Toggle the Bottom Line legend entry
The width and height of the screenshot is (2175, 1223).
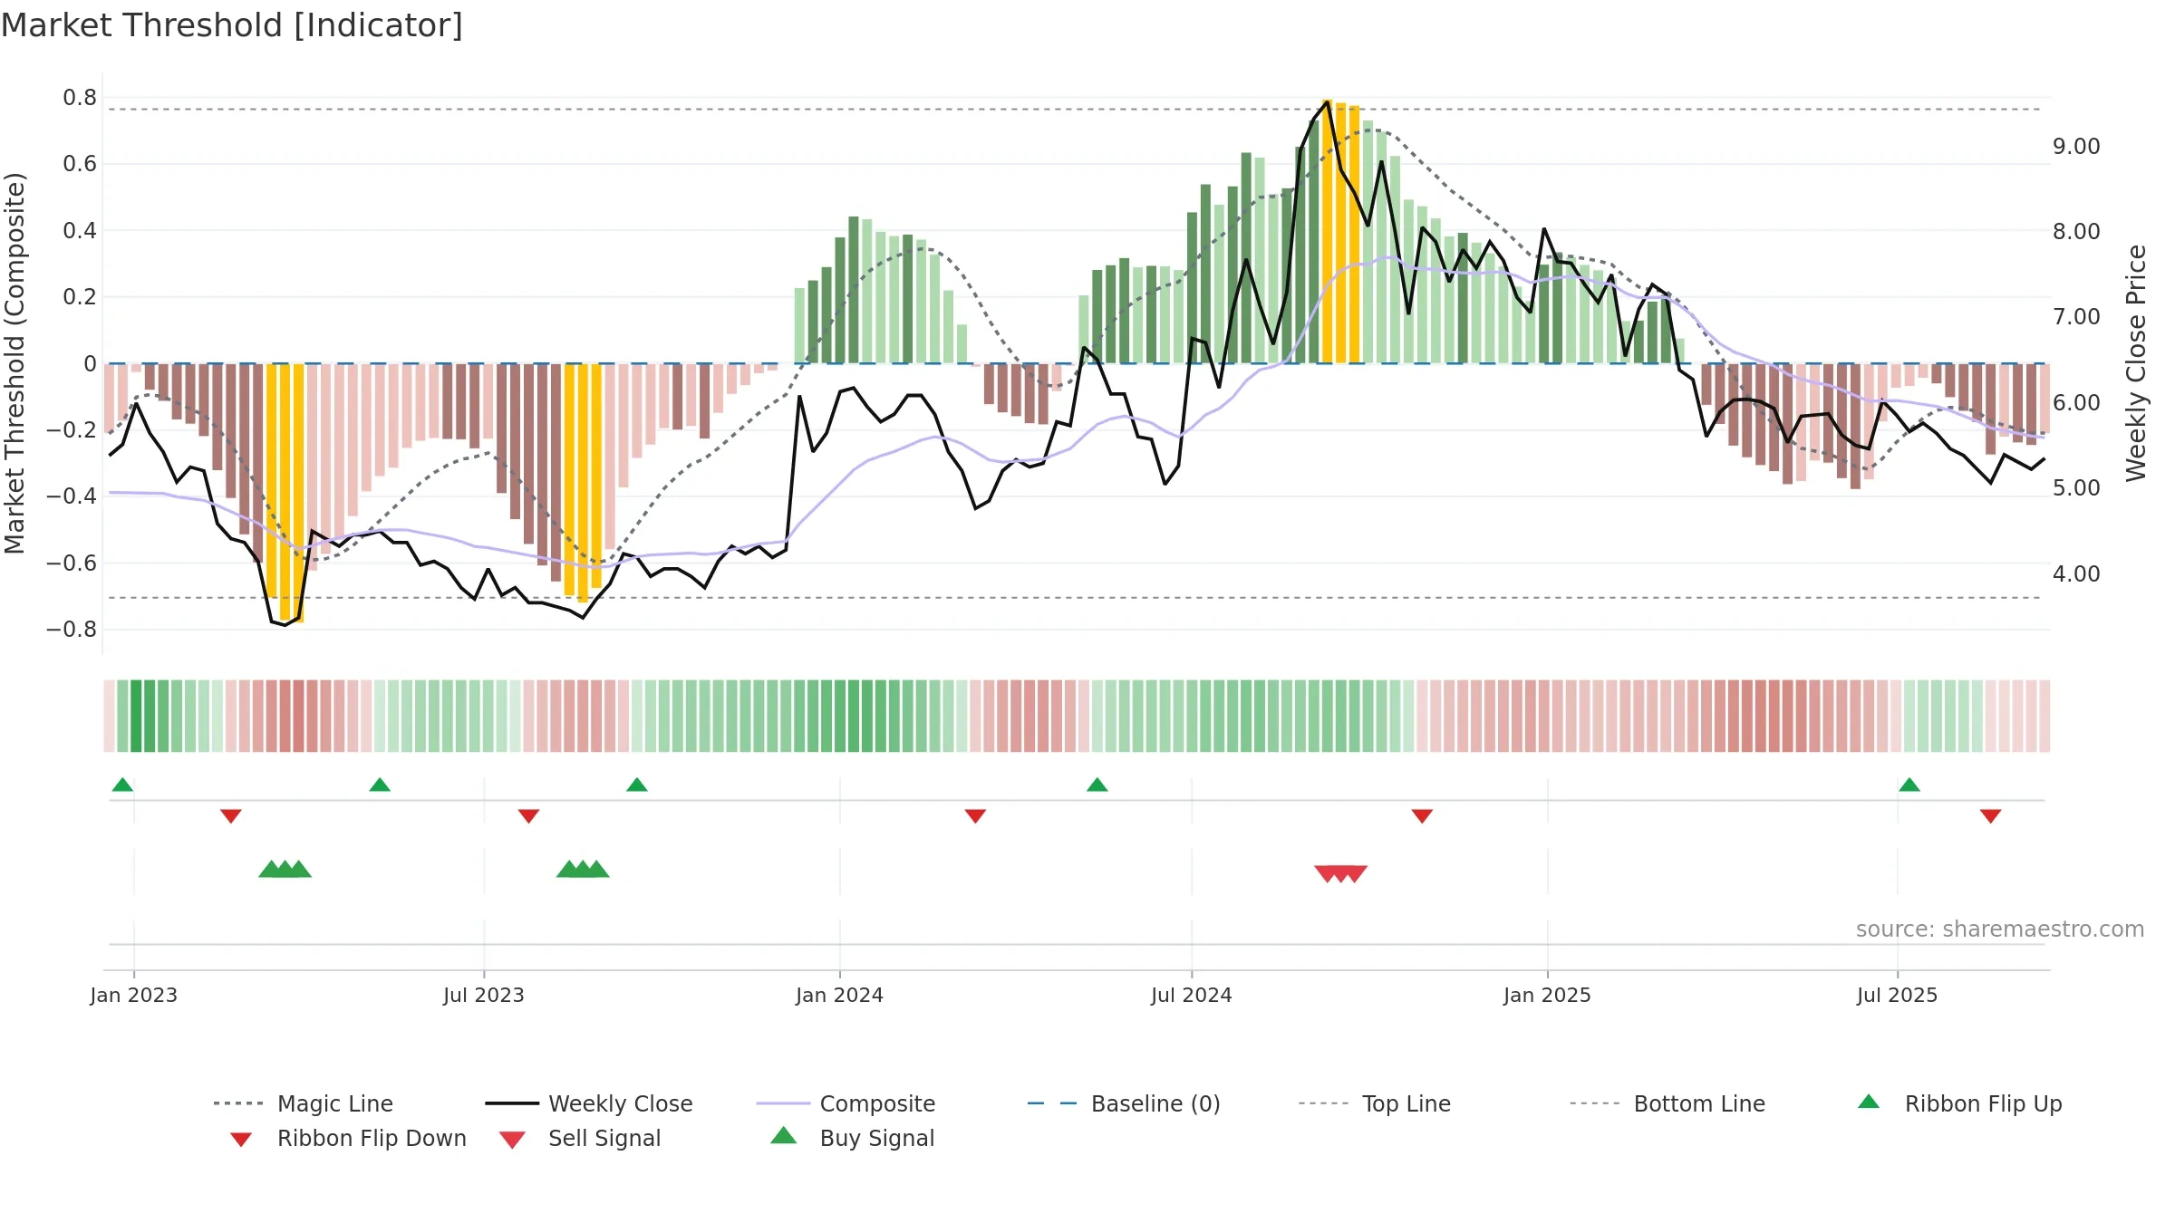[x=1667, y=1103]
